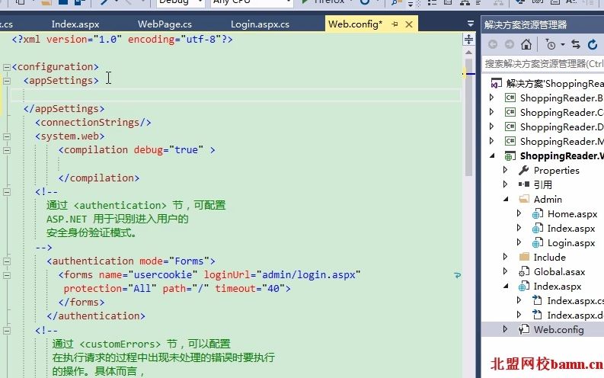Click the Refresh icon in Solution Explorer toolbar
This screenshot has width=604, height=378.
pyautogui.click(x=593, y=45)
